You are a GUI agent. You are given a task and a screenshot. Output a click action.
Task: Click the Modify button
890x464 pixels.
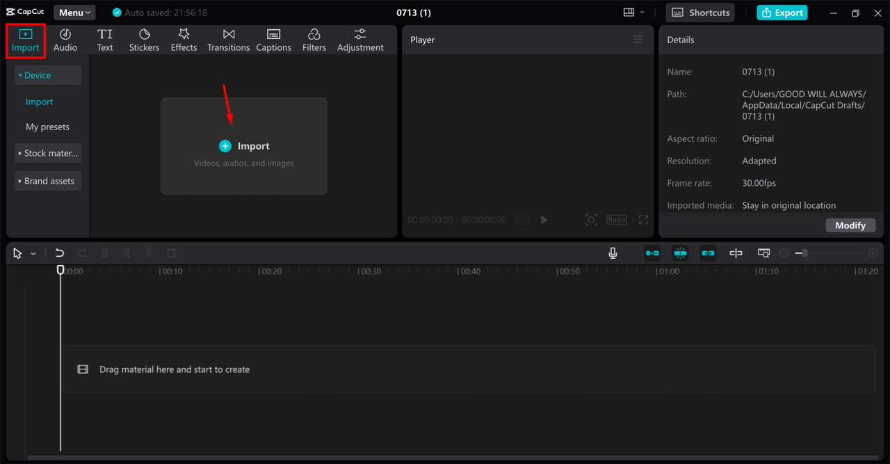(x=850, y=225)
